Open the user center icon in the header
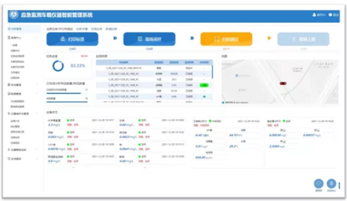The width and height of the screenshot is (347, 201). pyautogui.click(x=314, y=15)
